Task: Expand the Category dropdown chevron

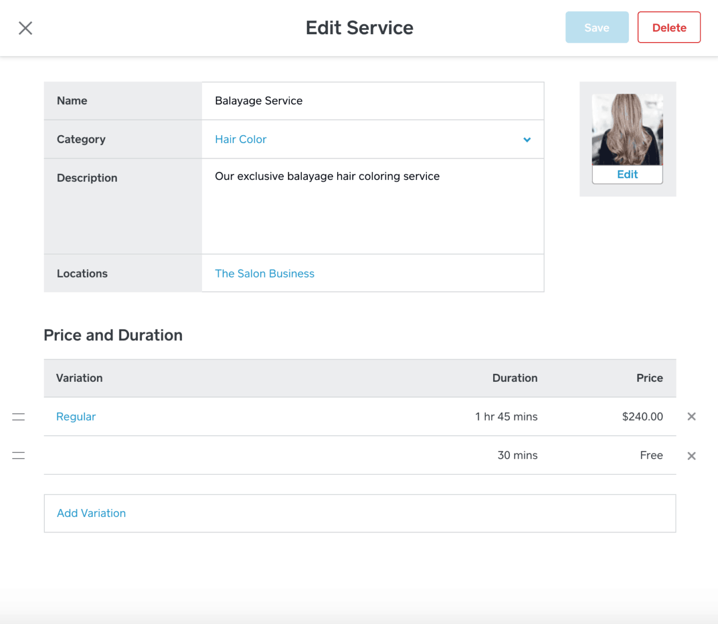Action: [x=527, y=140]
